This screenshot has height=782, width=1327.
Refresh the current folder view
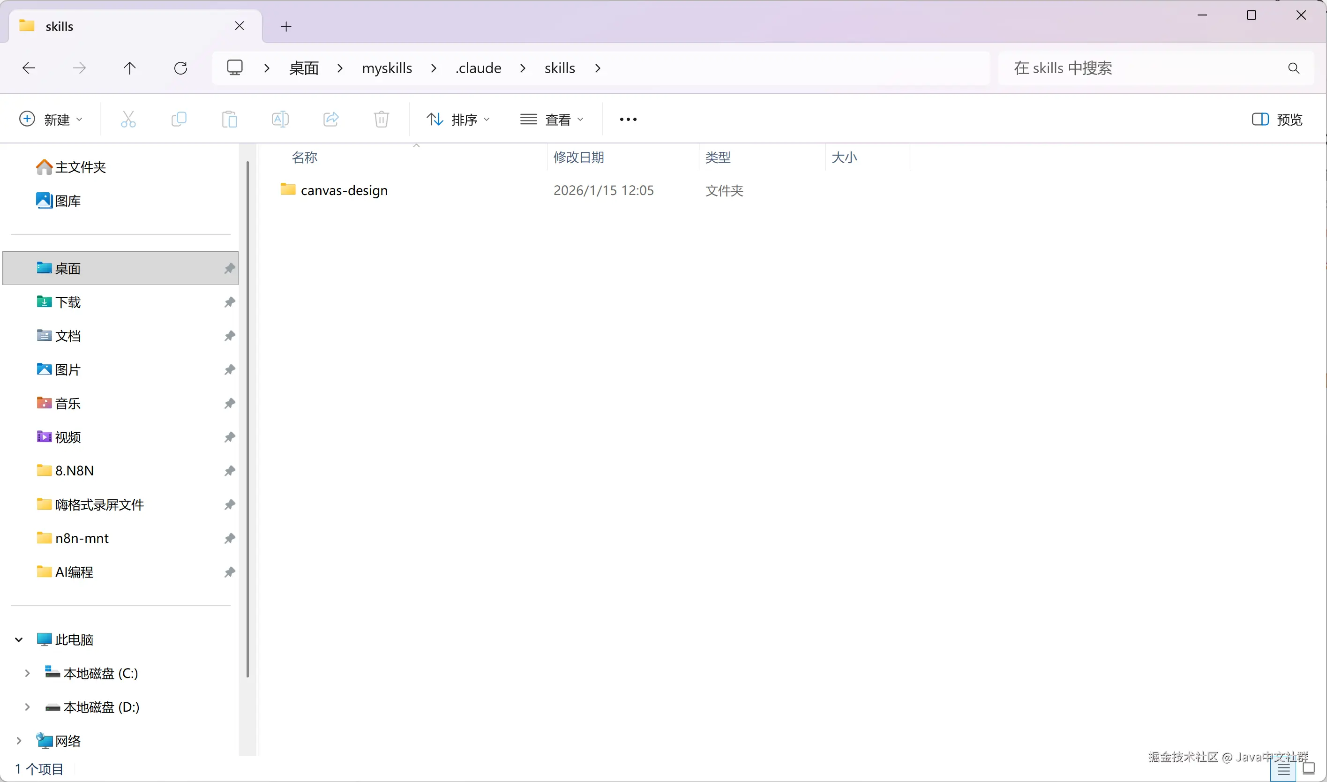point(180,68)
